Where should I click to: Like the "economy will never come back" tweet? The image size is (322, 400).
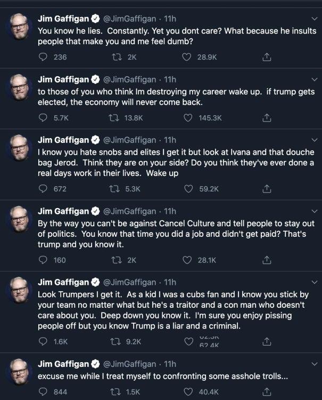(x=187, y=118)
